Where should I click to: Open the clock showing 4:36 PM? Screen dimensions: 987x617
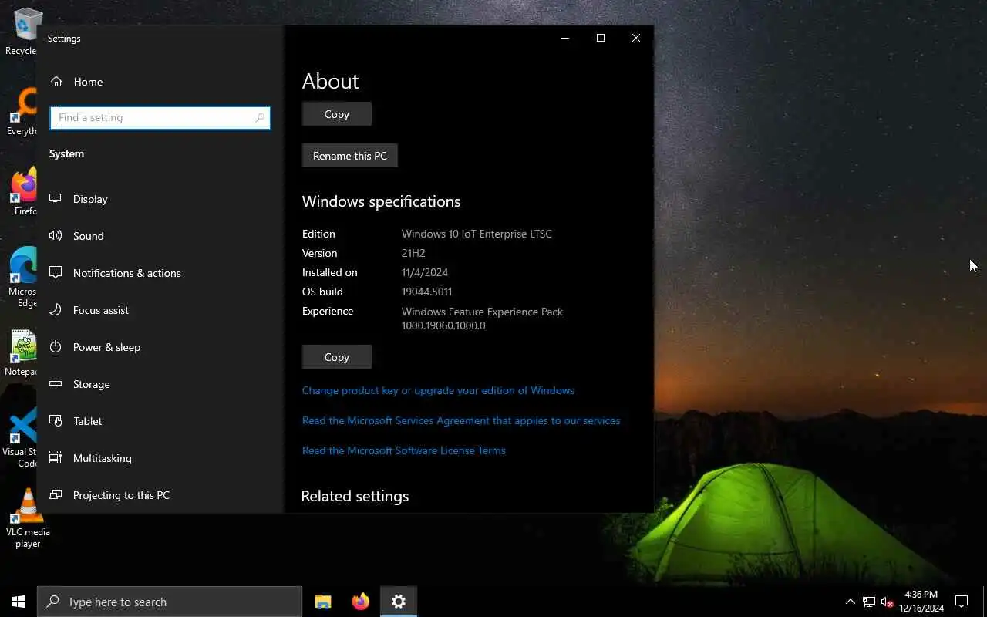(x=921, y=602)
